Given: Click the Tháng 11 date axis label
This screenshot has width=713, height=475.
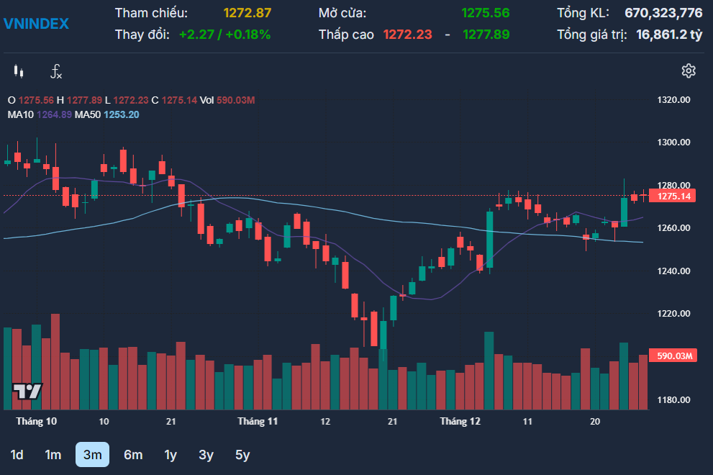Looking at the screenshot, I should click(x=258, y=421).
